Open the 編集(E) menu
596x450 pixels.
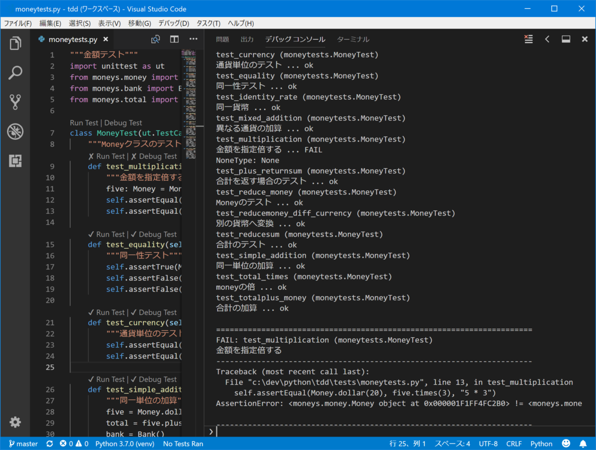point(50,23)
